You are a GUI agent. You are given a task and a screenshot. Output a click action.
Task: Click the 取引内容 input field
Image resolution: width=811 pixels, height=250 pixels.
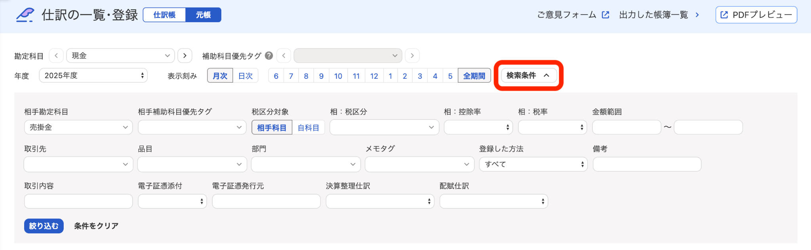pos(78,201)
